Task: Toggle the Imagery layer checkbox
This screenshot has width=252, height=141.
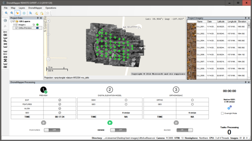Action: (x=16, y=25)
